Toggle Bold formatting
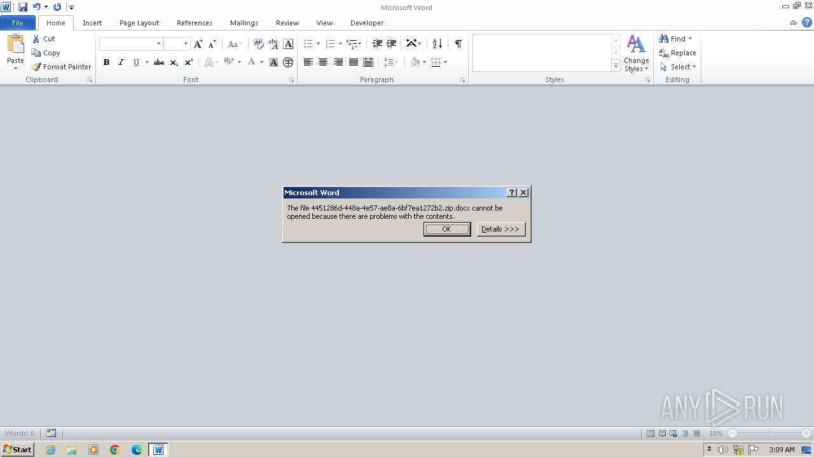 (x=106, y=62)
